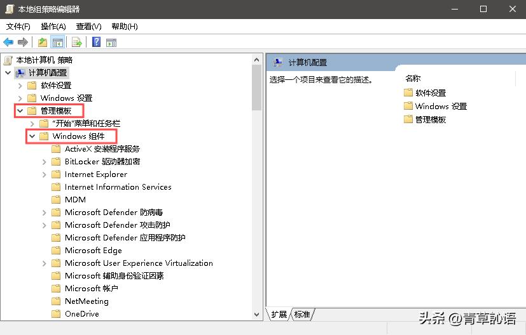Click the 计算机配置 computer icon in tree
Image resolution: width=526 pixels, height=335 pixels.
(x=20, y=73)
